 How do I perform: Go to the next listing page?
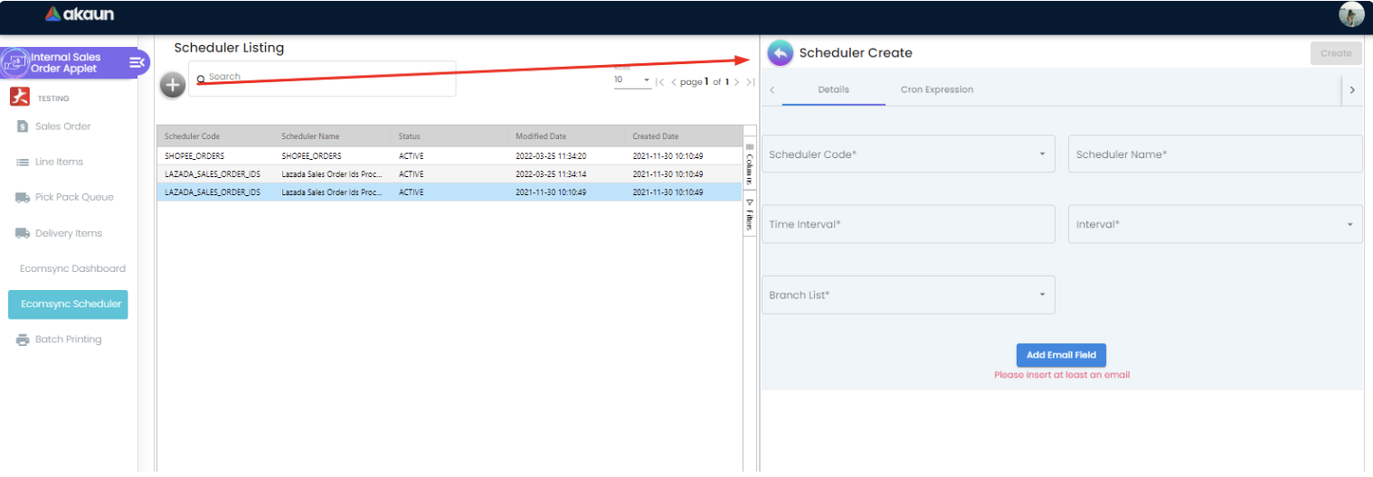(737, 82)
